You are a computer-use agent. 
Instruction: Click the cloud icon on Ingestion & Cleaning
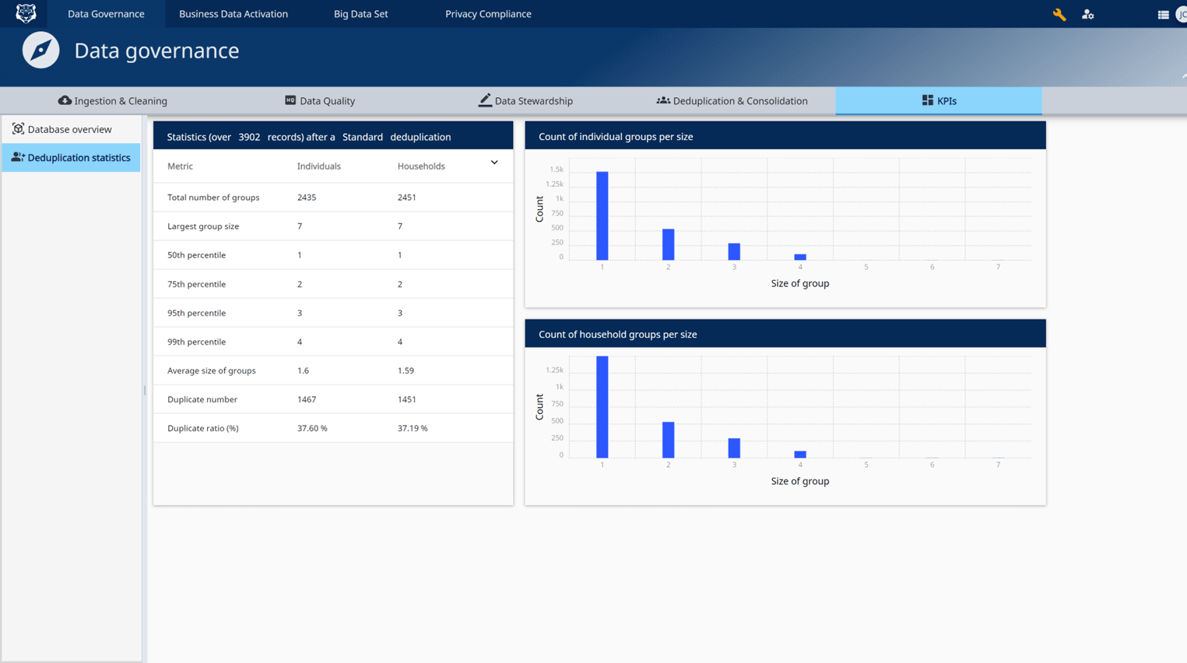pyautogui.click(x=65, y=100)
